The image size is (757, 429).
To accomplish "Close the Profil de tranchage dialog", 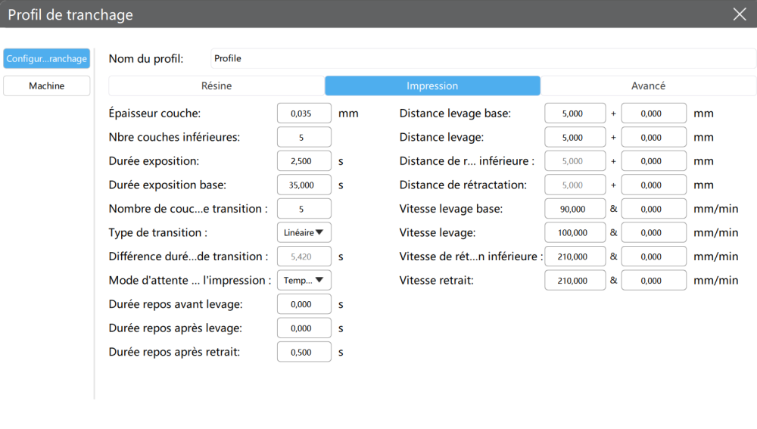I will click(739, 14).
